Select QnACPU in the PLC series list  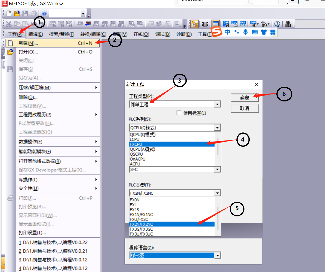pos(172,159)
